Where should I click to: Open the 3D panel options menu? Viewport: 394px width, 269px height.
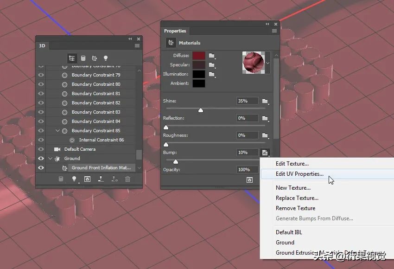137,46
